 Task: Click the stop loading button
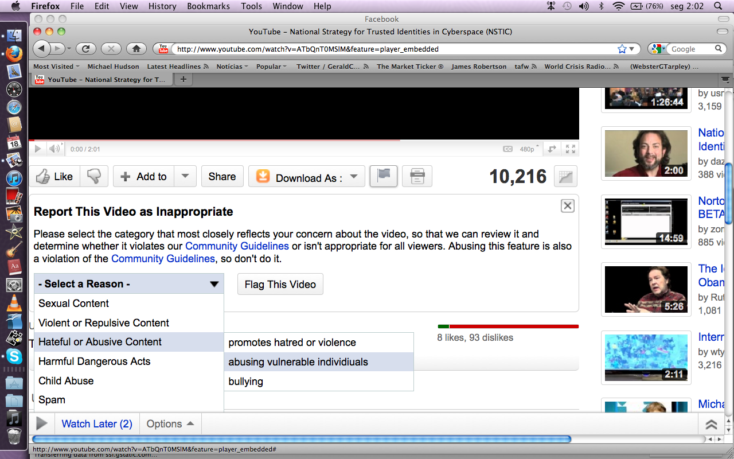pos(111,49)
